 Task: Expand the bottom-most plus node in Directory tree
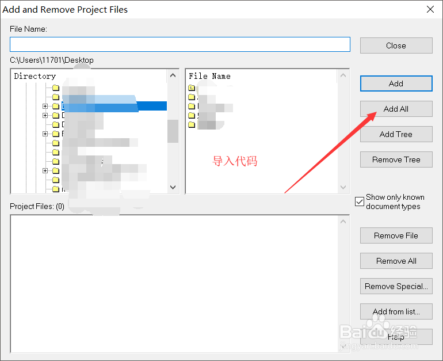tap(45, 171)
